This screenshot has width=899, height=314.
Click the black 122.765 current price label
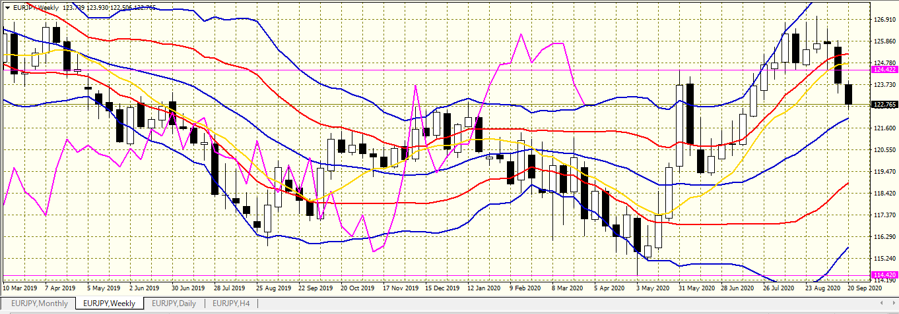pos(884,105)
